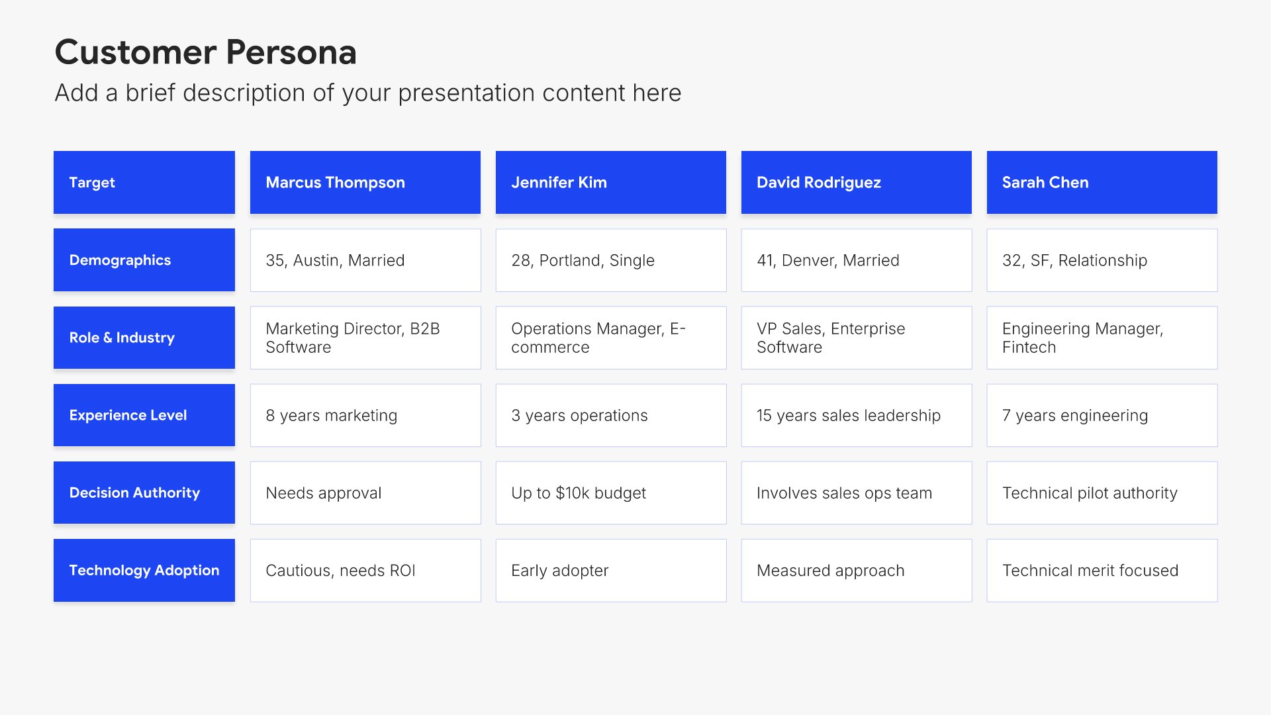Select the 'VP Sales, Enterprise Software' cell

click(857, 338)
